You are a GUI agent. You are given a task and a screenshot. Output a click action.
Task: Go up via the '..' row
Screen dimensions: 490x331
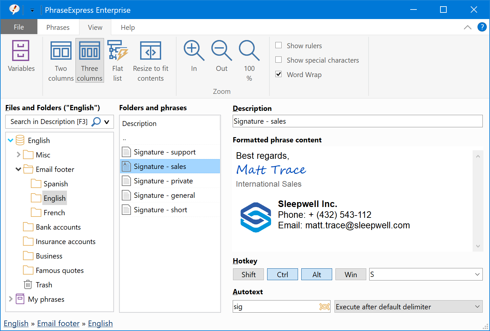pos(170,138)
